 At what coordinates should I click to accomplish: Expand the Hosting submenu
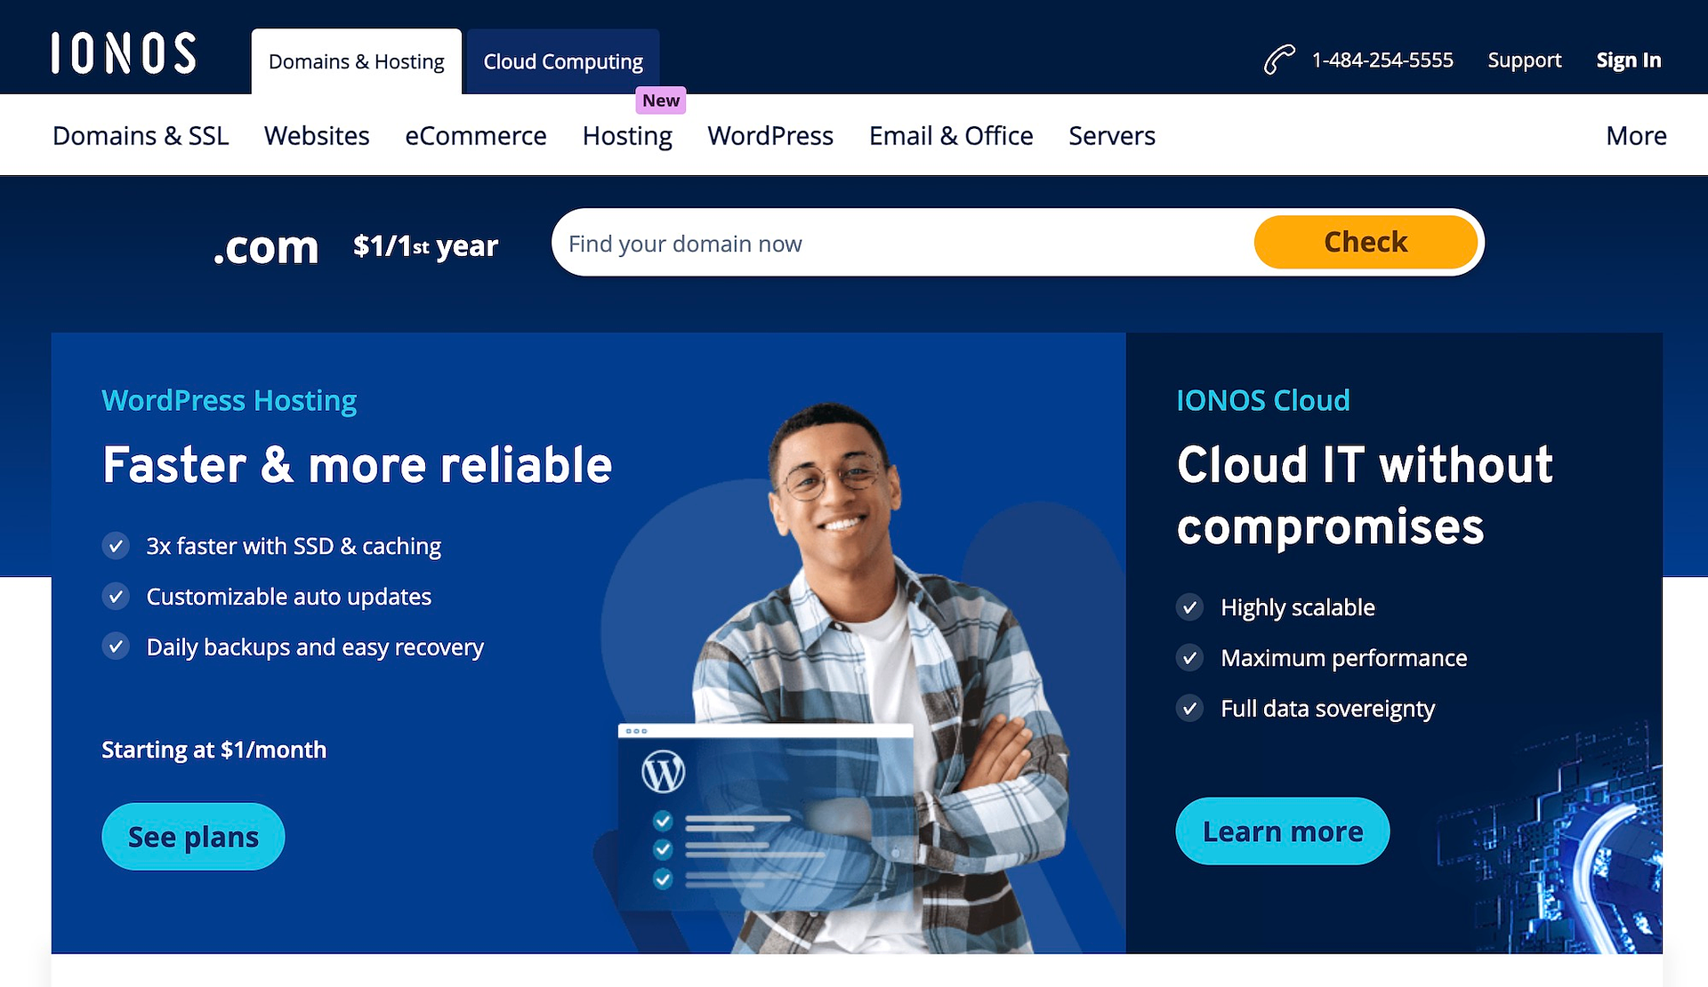(x=626, y=135)
